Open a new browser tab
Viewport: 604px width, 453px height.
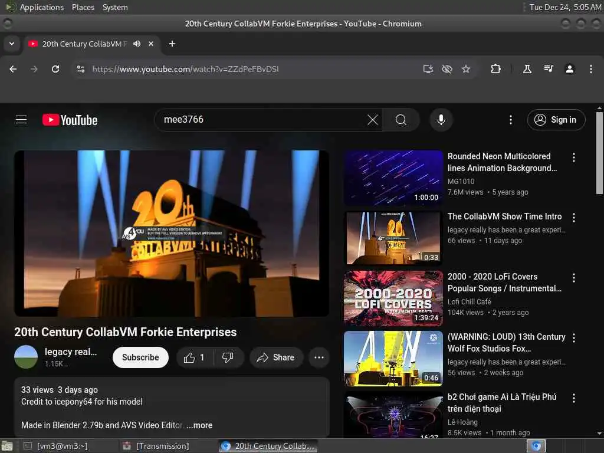coord(172,44)
